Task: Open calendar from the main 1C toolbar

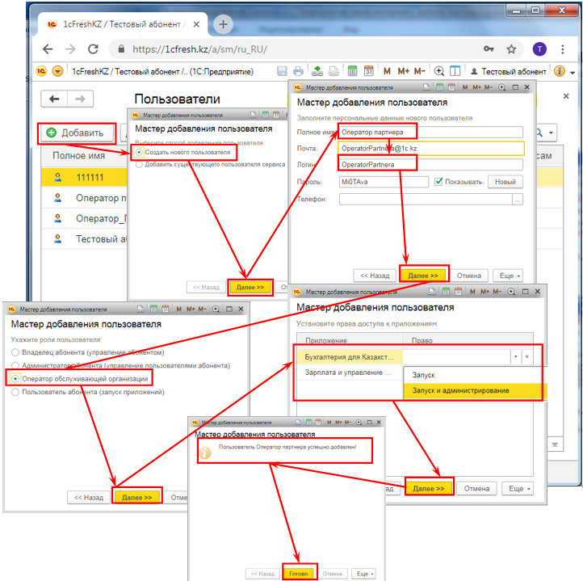Action: click(x=368, y=71)
